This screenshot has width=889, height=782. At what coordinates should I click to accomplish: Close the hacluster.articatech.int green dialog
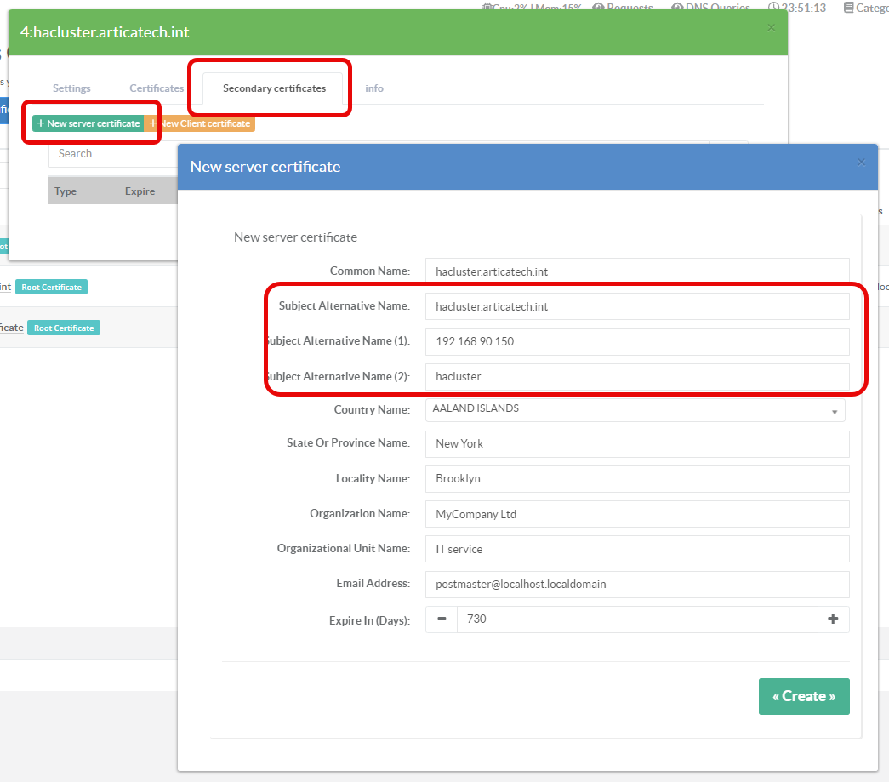(x=771, y=28)
